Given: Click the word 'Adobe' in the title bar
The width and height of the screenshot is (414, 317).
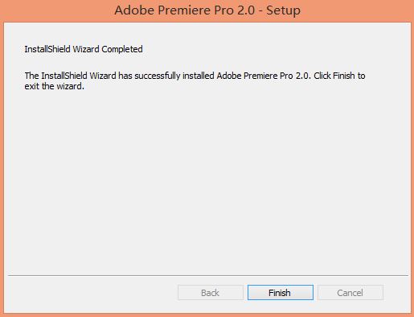Looking at the screenshot, I should (134, 10).
